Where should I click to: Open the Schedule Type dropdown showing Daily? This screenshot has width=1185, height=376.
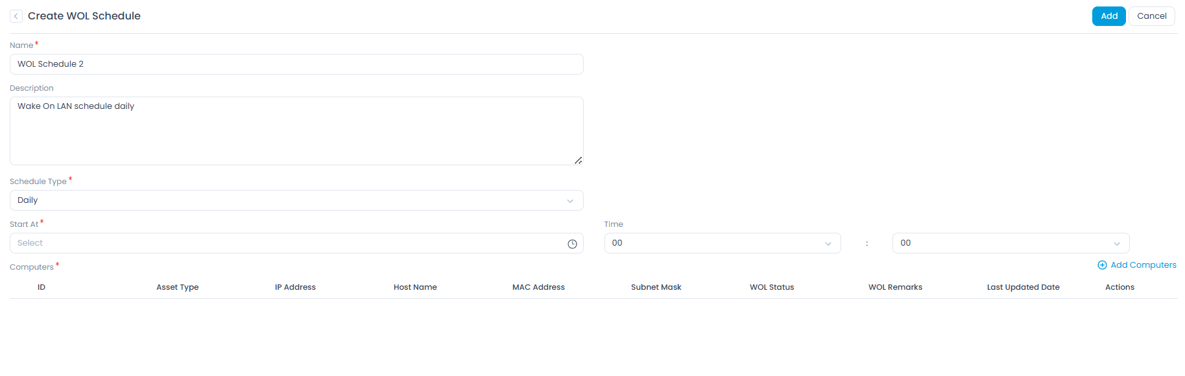(x=296, y=200)
